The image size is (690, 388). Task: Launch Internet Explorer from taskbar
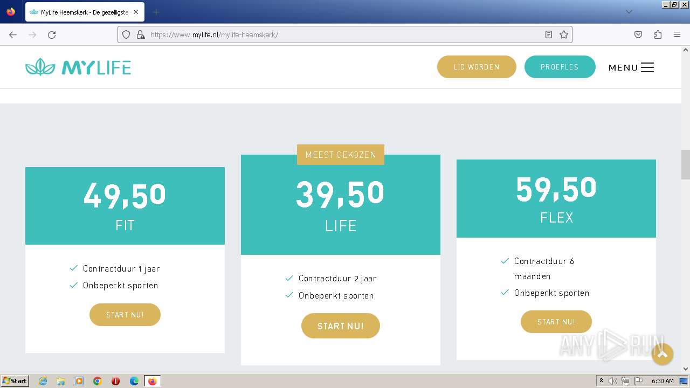click(43, 381)
